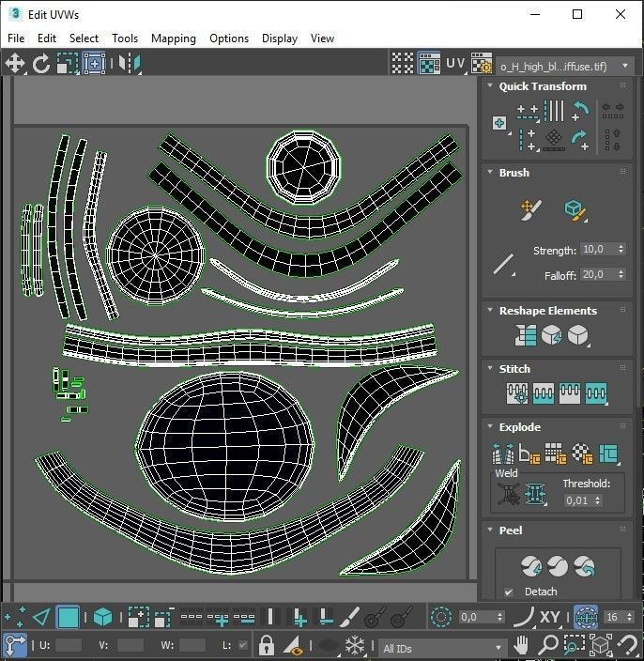Adjust the Strength spinner arrows
Screen dimensions: 644x661
pyautogui.click(x=621, y=249)
